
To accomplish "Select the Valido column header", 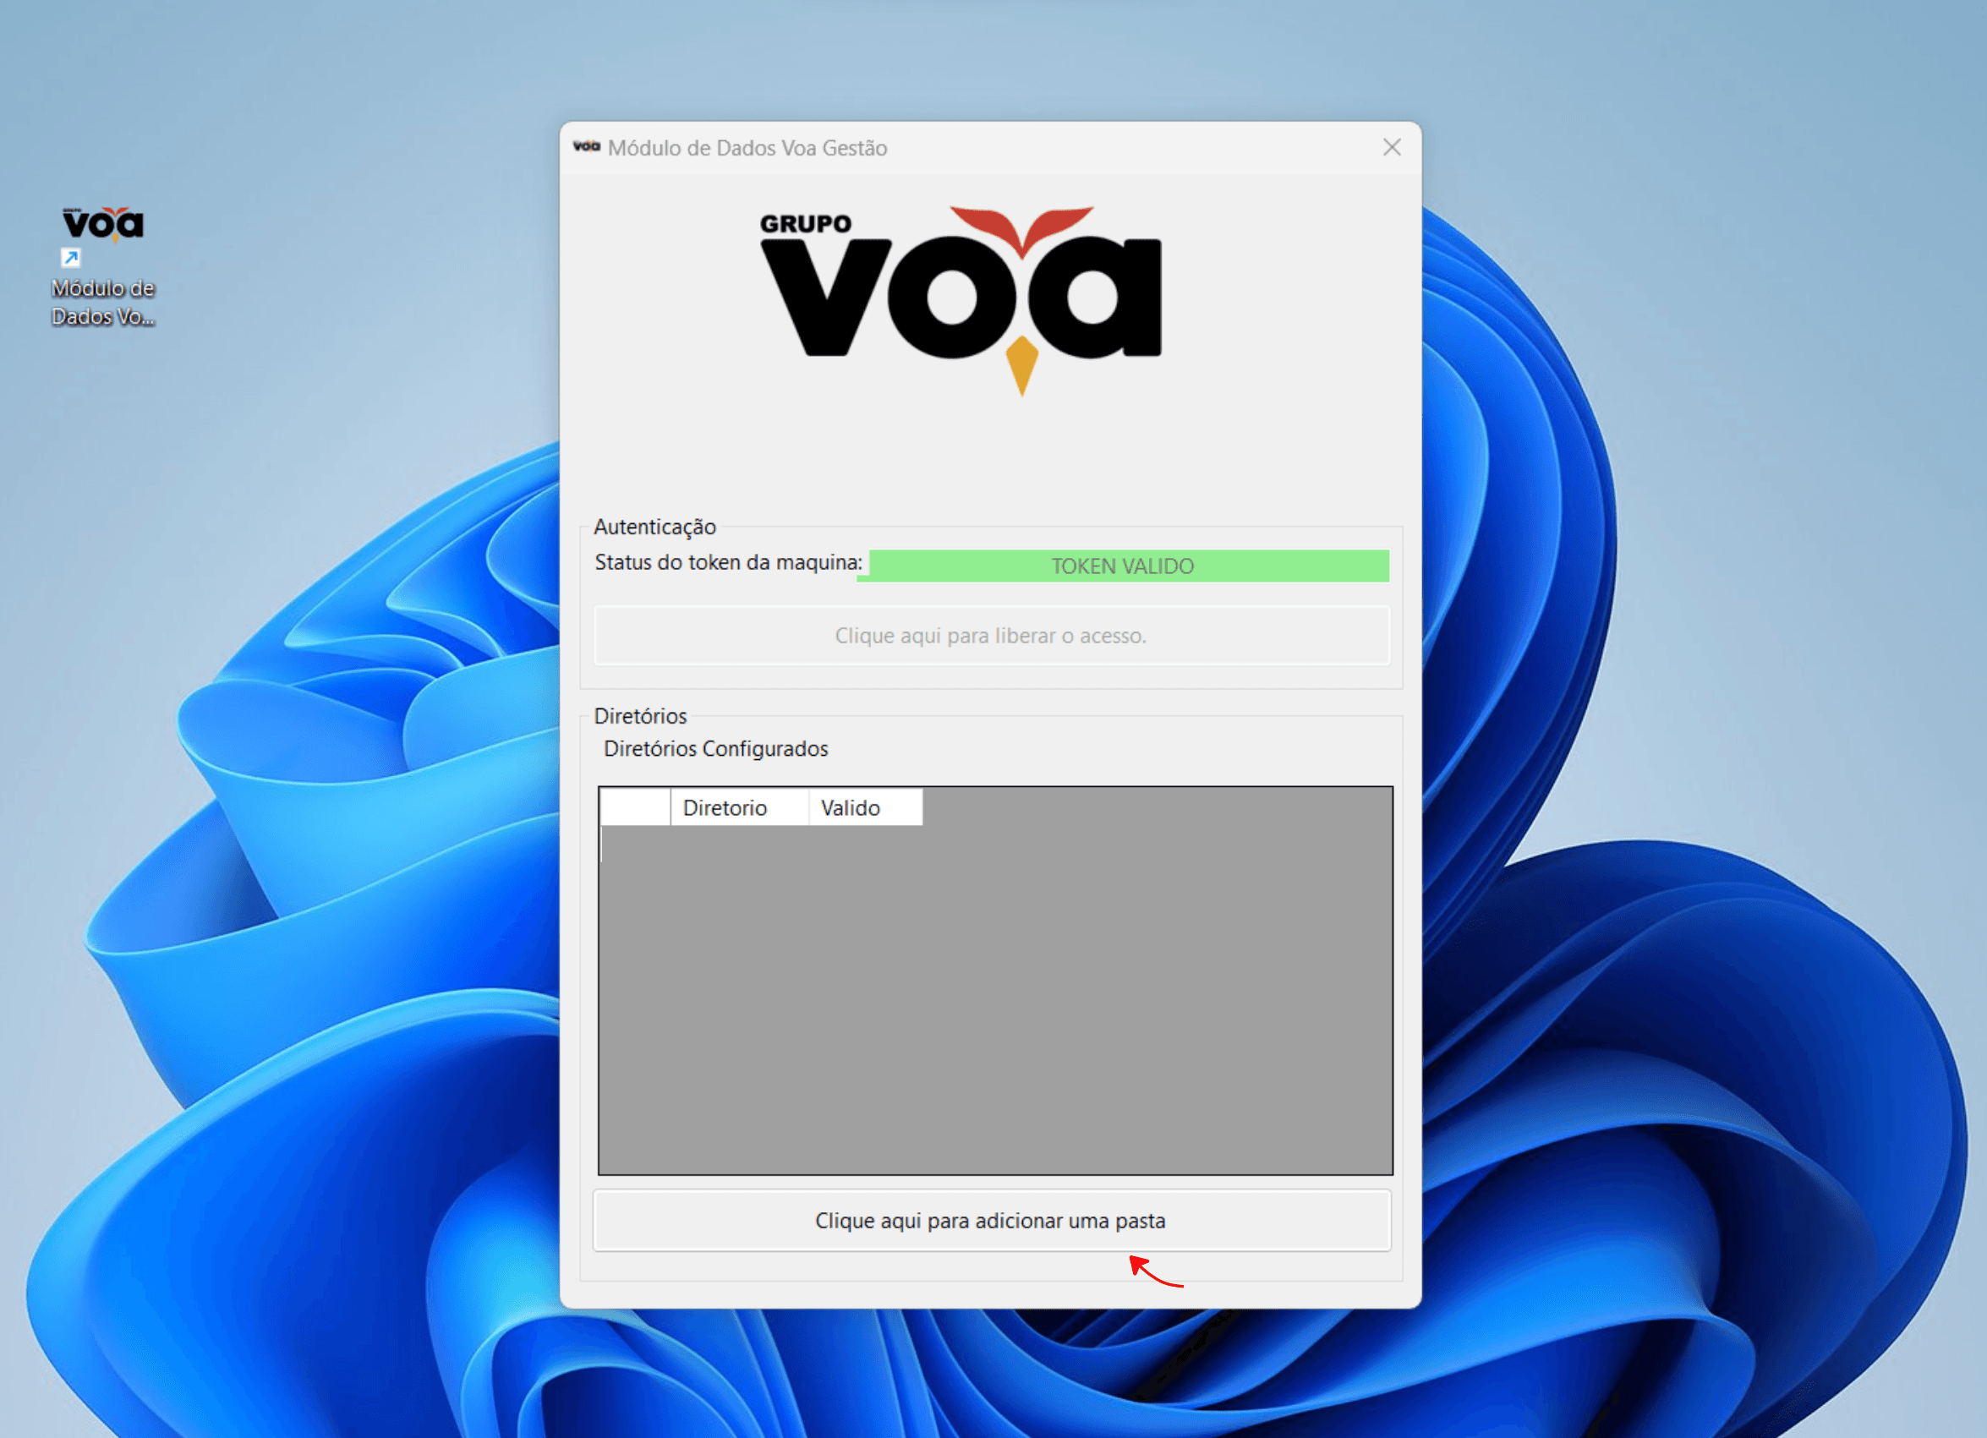I will coord(865,807).
